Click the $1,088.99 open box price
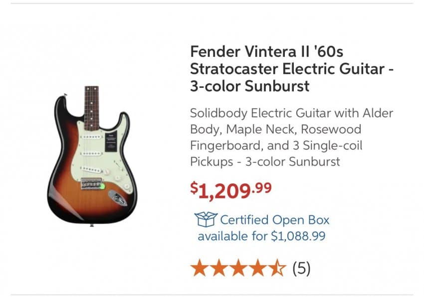The height and width of the screenshot is (297, 424). pos(298,236)
